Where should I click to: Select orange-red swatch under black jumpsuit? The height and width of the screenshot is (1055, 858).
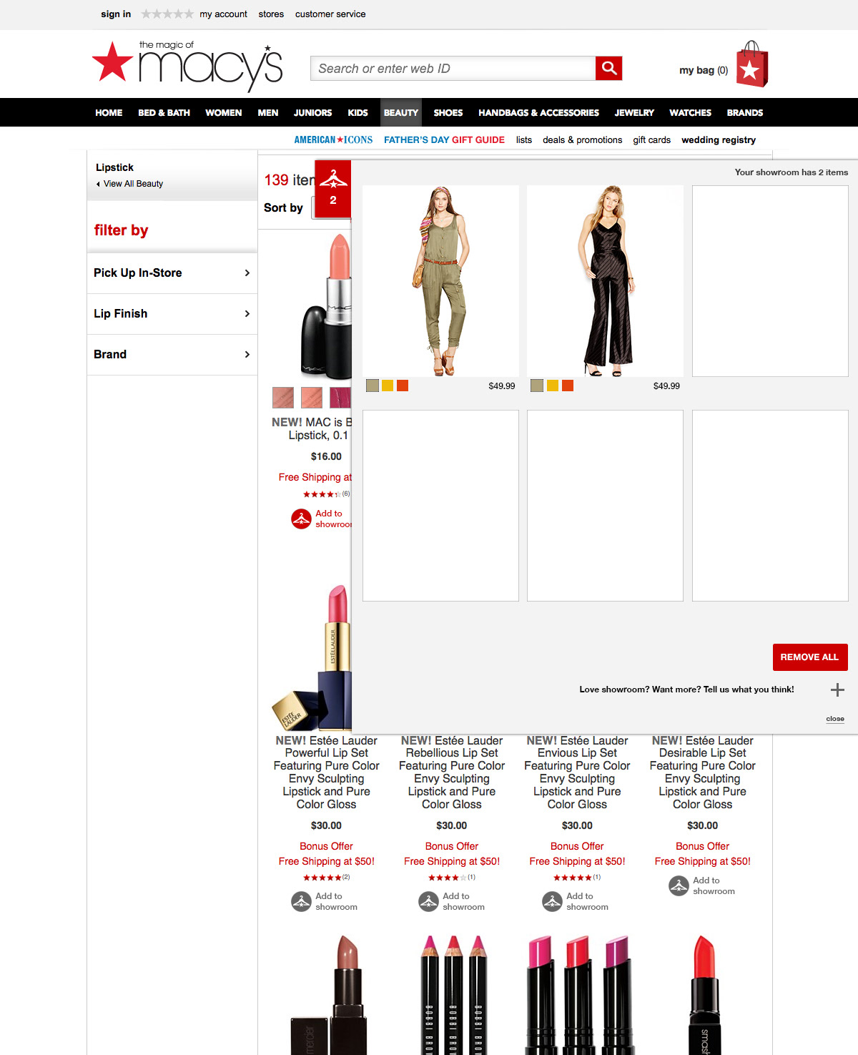[x=568, y=386]
